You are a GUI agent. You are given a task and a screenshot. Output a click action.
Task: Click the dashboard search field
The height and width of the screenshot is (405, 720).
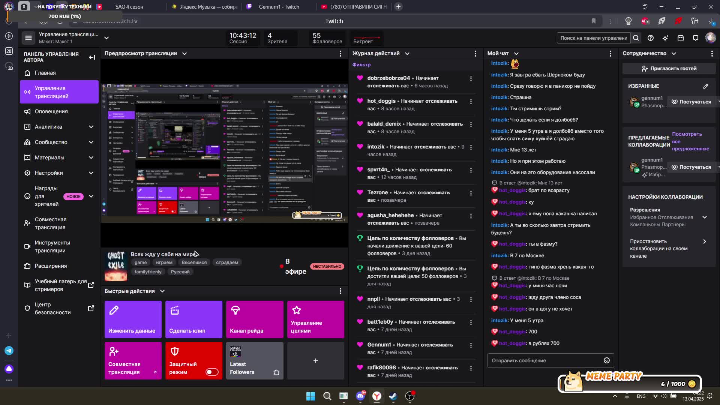coord(594,38)
